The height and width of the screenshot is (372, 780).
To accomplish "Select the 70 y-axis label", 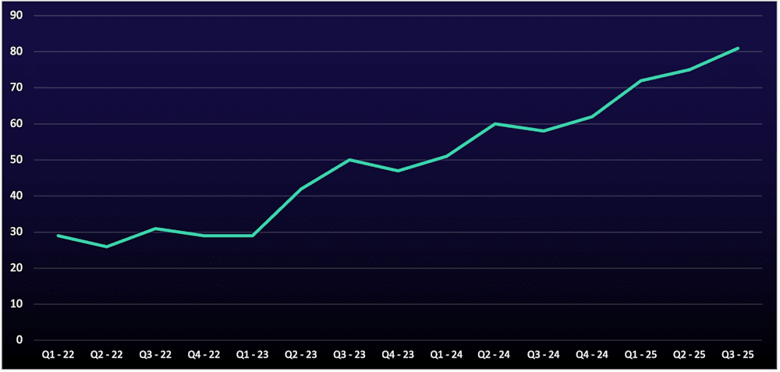I will point(17,88).
